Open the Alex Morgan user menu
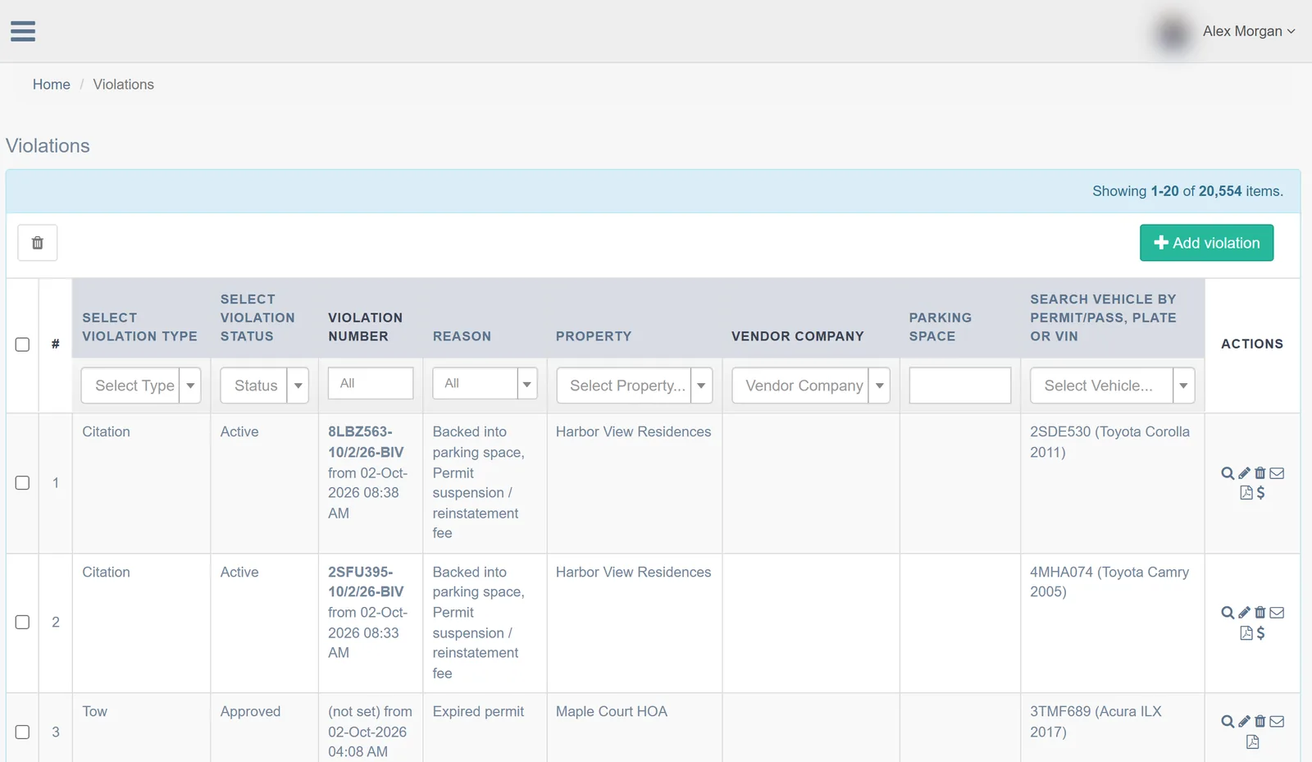 pos(1248,31)
